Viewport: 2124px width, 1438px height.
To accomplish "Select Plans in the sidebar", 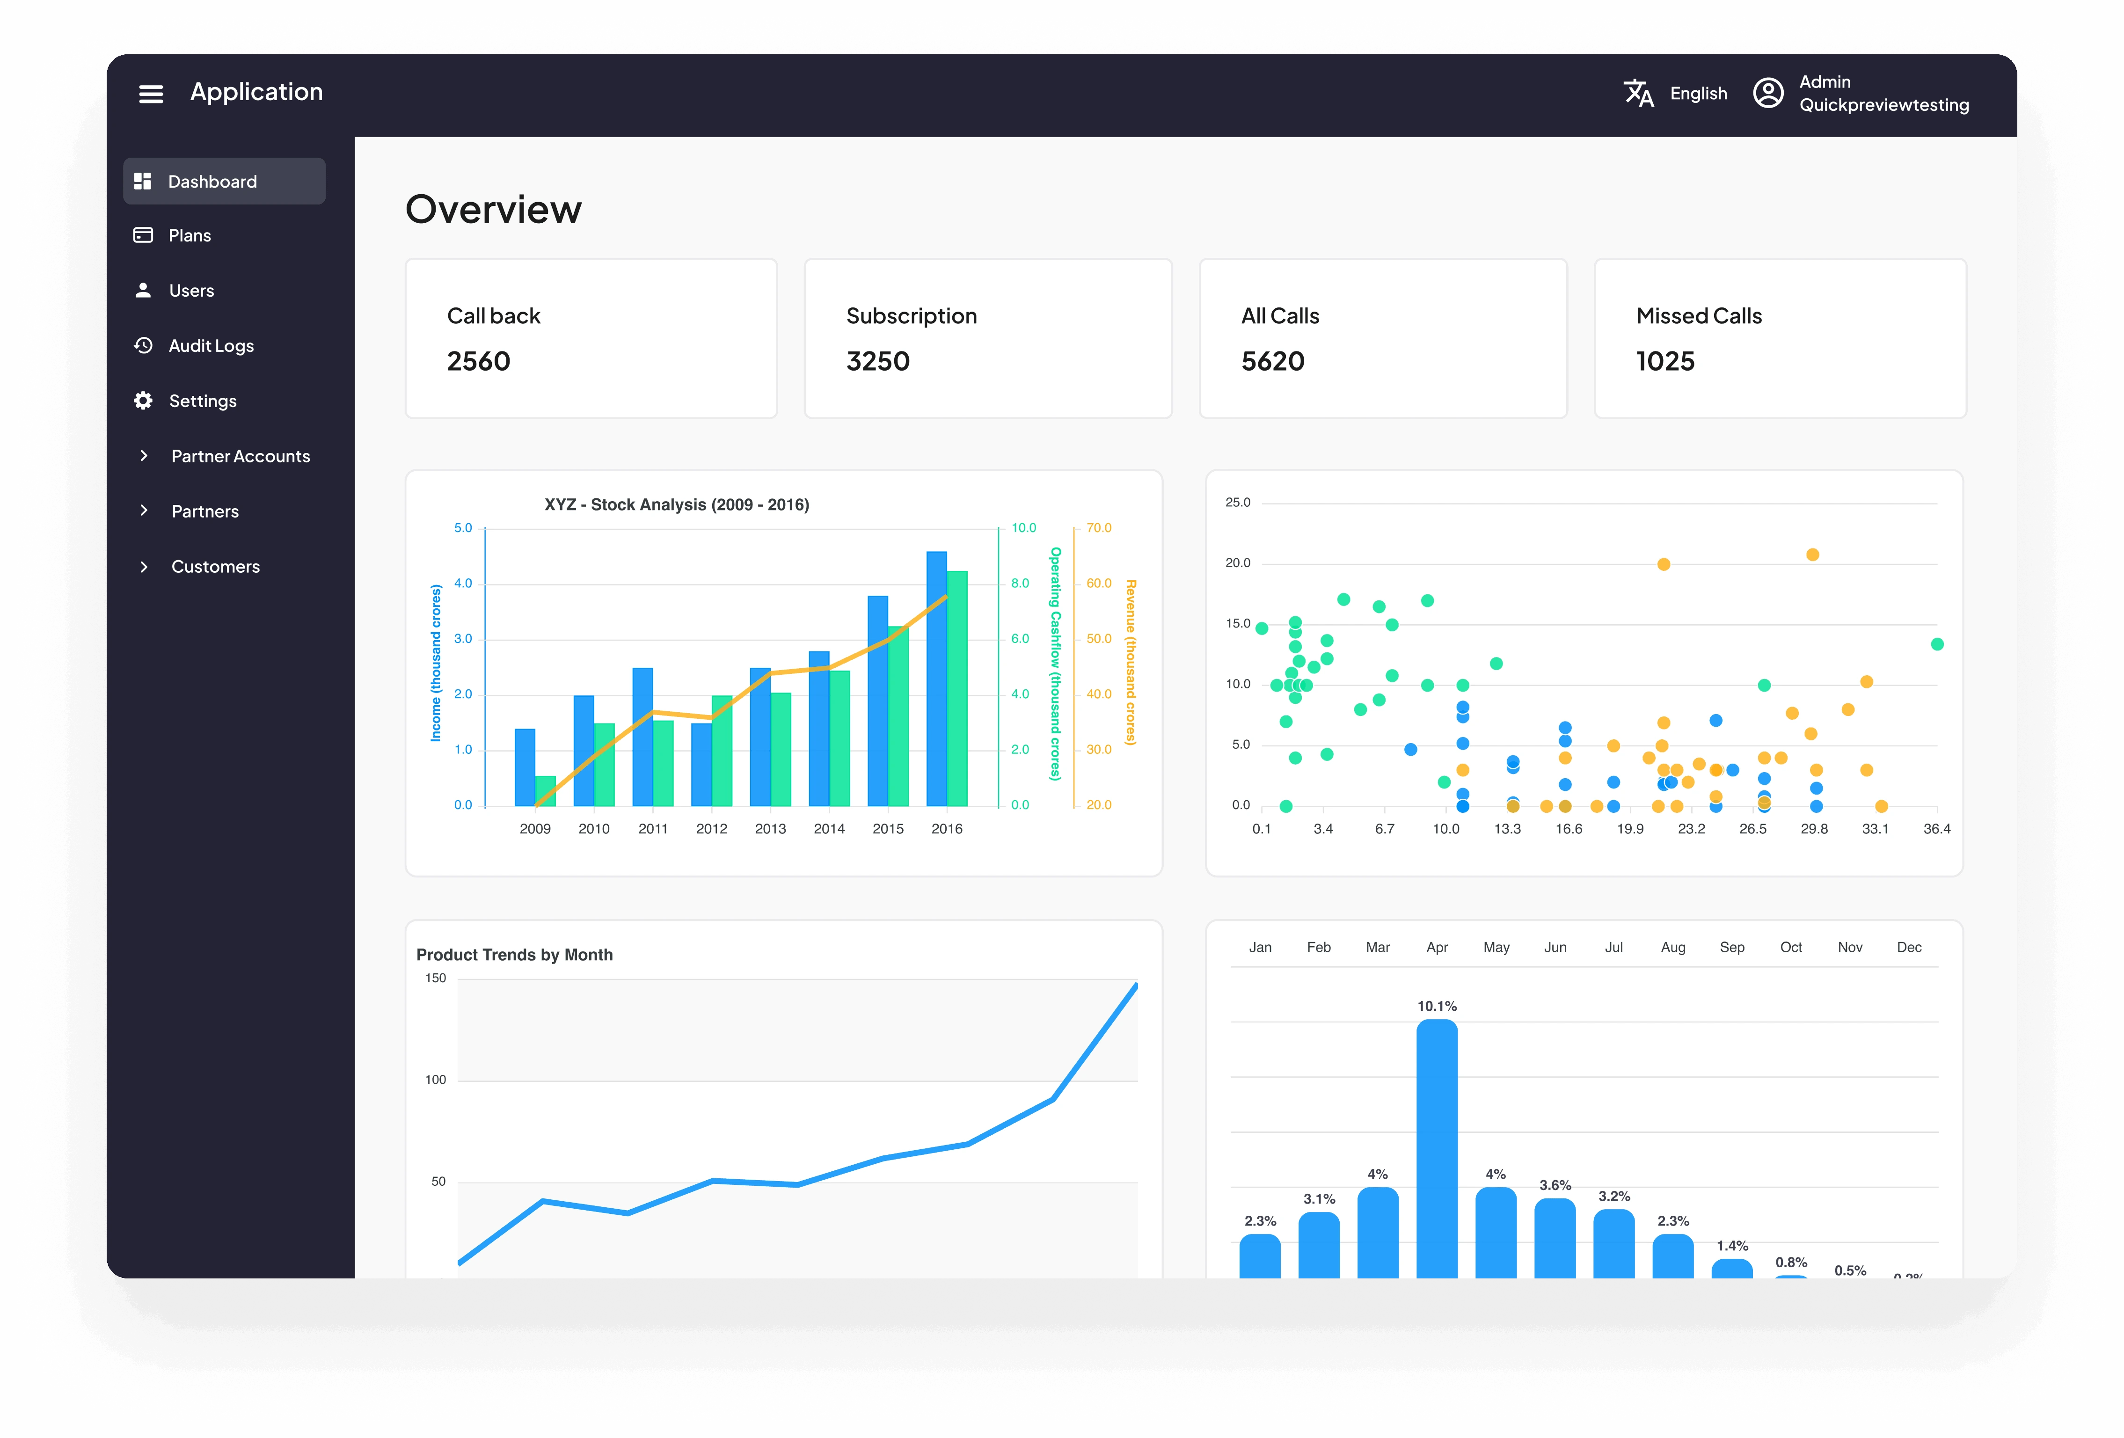I will (x=190, y=235).
